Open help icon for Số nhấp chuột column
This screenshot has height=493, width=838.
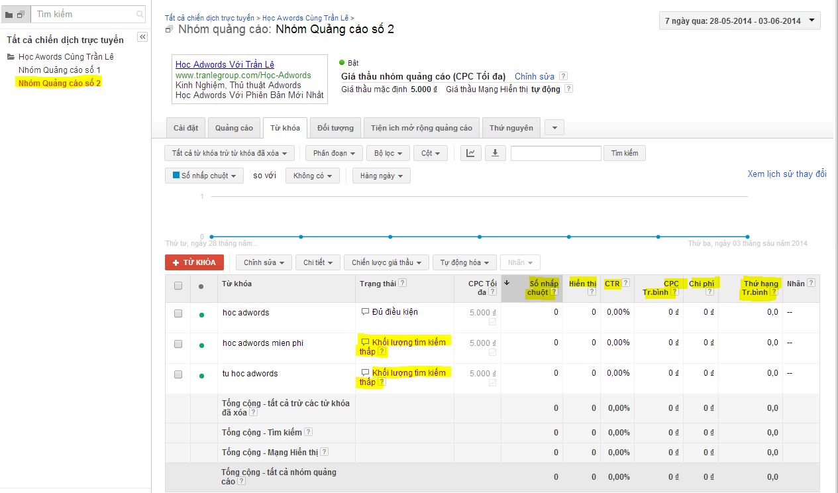pyautogui.click(x=554, y=292)
